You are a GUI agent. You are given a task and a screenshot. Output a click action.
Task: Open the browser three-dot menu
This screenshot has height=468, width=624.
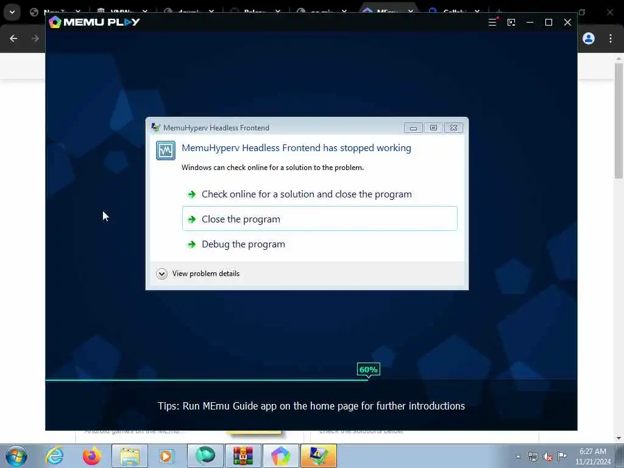(611, 38)
